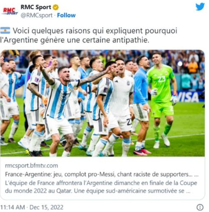Open the RMC Sport profile avatar

pyautogui.click(x=10, y=11)
